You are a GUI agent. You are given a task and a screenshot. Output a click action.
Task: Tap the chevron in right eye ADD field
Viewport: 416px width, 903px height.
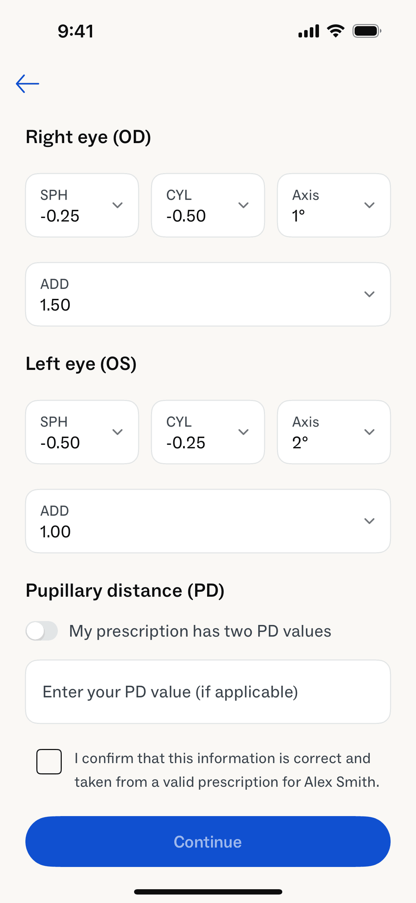click(369, 294)
